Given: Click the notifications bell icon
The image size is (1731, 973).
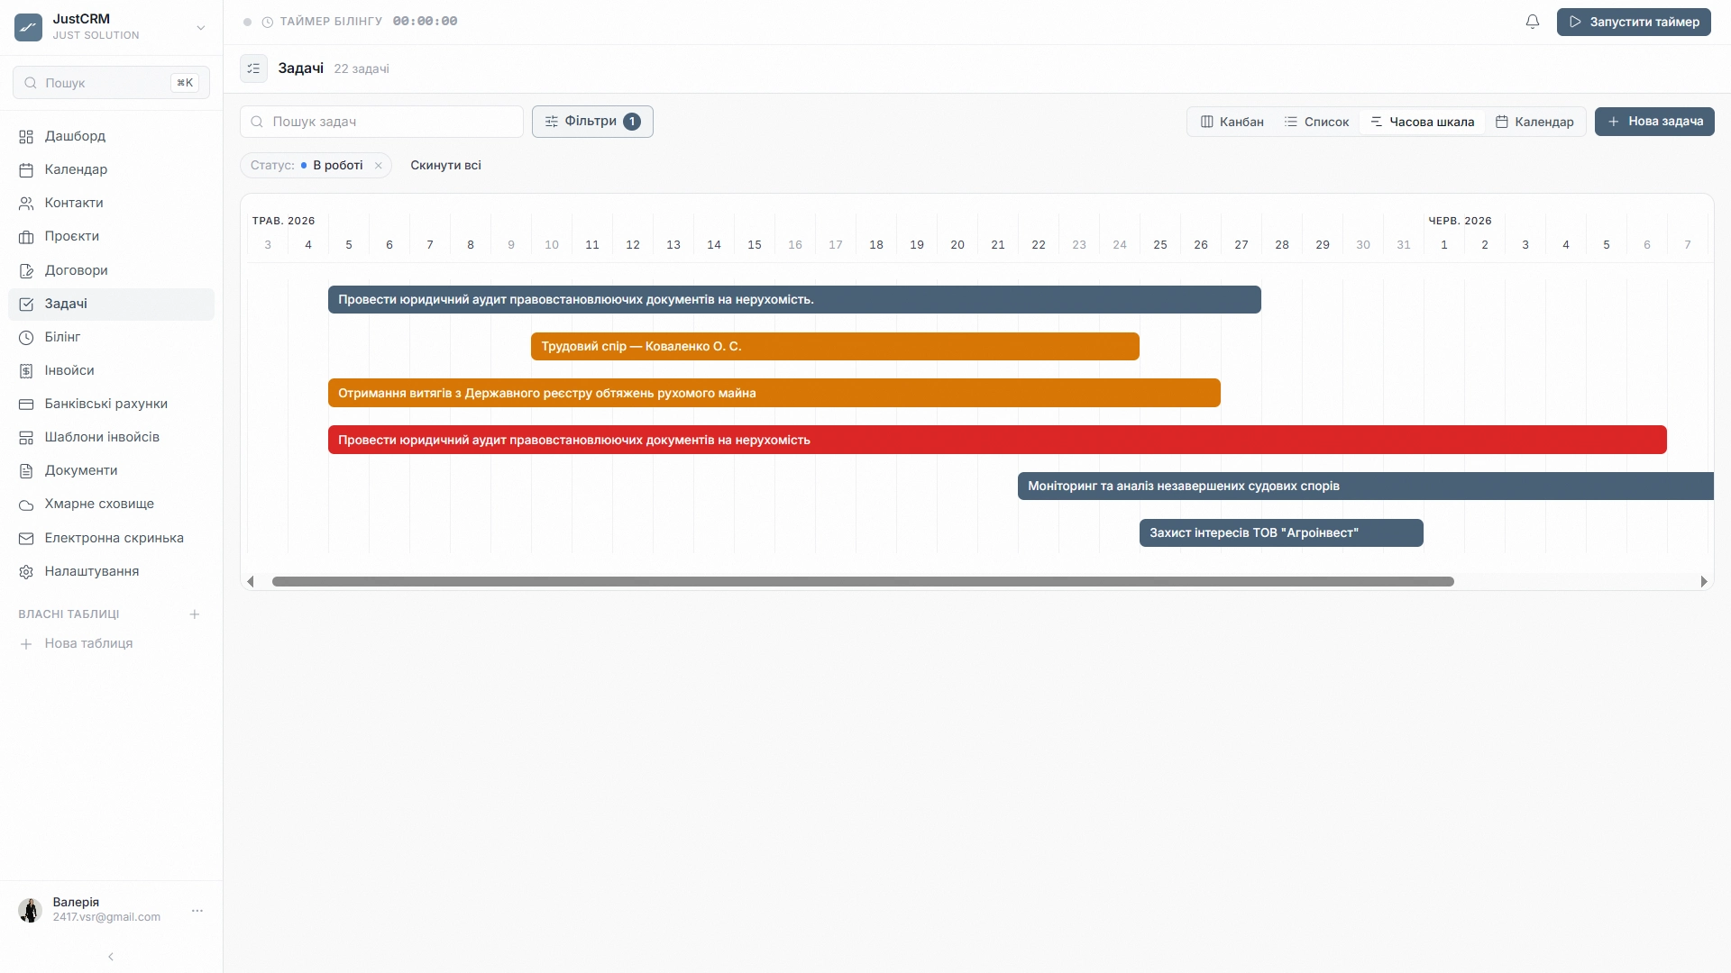Looking at the screenshot, I should (1533, 22).
